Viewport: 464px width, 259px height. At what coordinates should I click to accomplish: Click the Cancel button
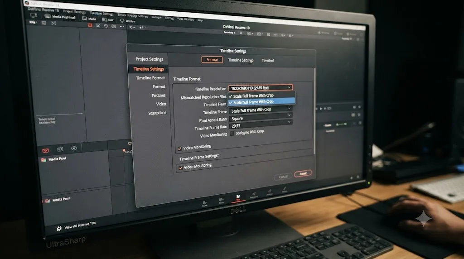tap(283, 177)
